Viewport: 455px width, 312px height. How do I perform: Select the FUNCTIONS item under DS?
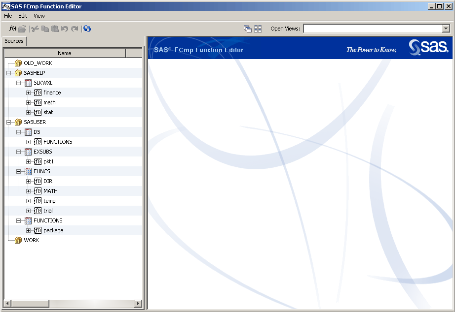[56, 141]
